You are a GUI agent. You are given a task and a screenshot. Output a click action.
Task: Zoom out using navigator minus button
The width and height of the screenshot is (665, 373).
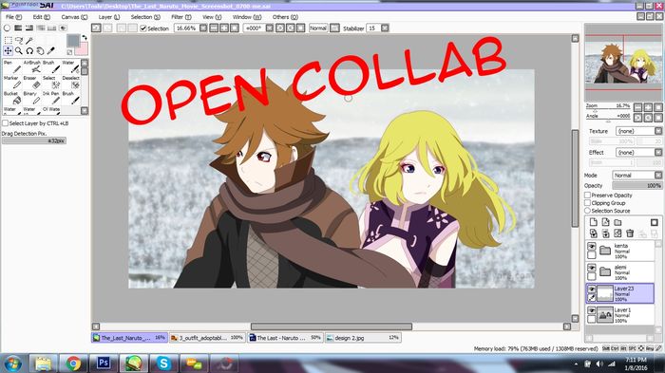point(637,107)
